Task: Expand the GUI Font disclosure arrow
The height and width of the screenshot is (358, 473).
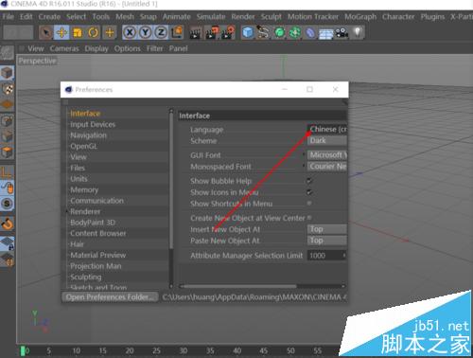Action: pos(304,154)
